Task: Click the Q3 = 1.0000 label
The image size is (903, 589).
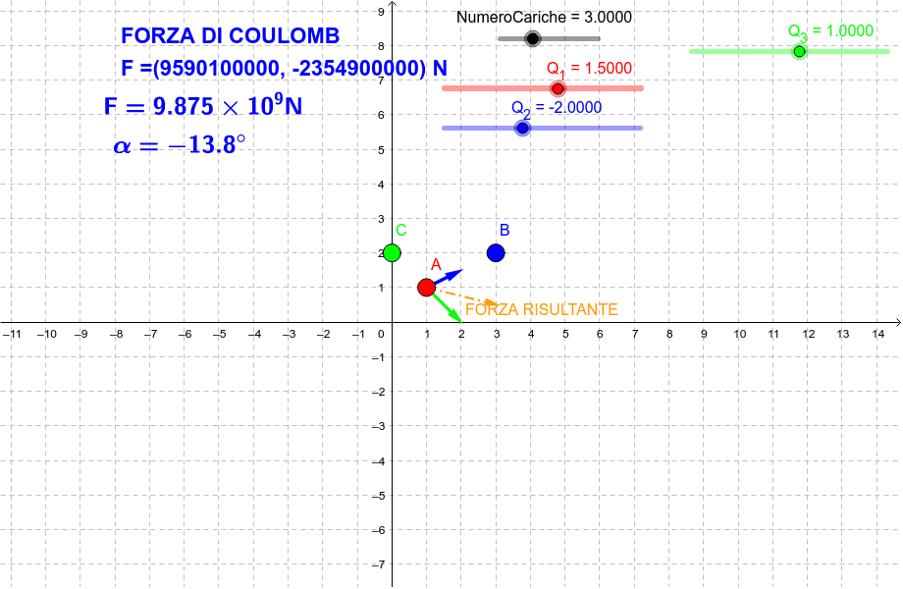Action: [x=830, y=31]
